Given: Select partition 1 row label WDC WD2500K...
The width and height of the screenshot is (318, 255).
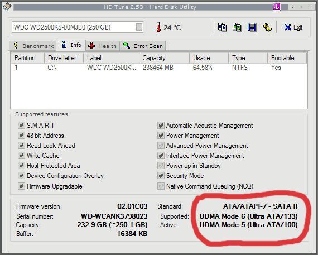Looking at the screenshot, I should coord(112,68).
